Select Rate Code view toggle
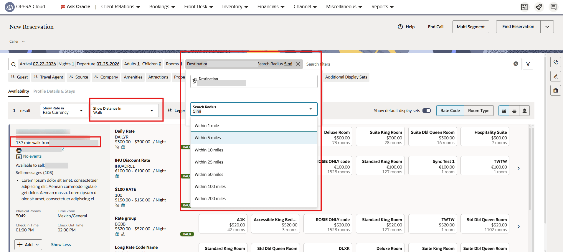 [450, 111]
